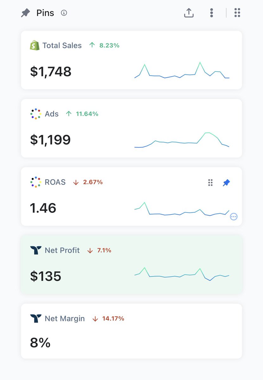Click the Triple Whale icon on Net Profit

click(36, 250)
